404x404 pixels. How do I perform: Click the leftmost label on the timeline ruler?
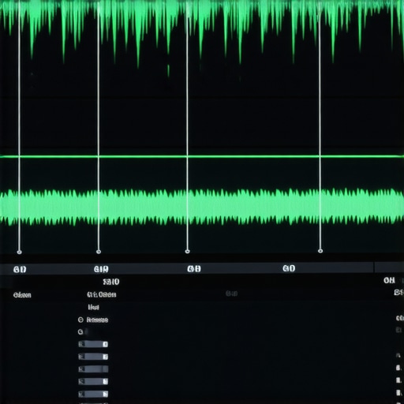(x=20, y=269)
